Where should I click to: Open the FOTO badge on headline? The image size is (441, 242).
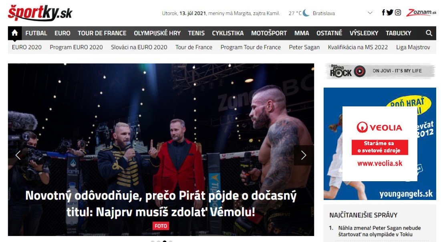pos(161,226)
